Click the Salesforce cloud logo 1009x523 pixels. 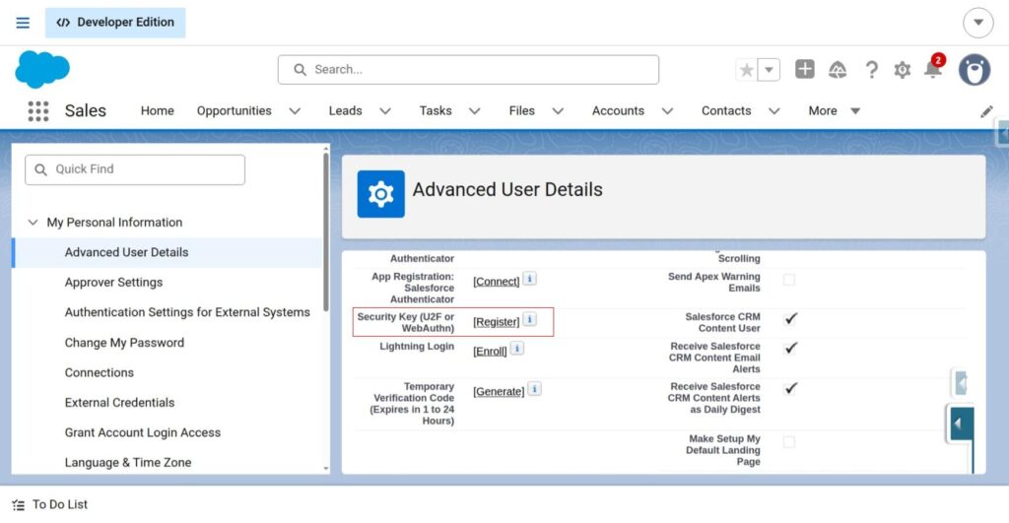(x=41, y=69)
